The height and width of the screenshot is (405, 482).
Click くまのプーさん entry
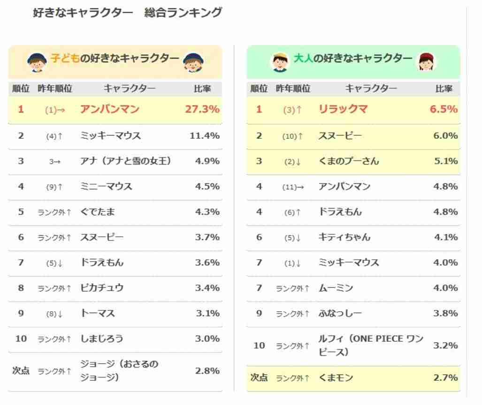pyautogui.click(x=349, y=161)
